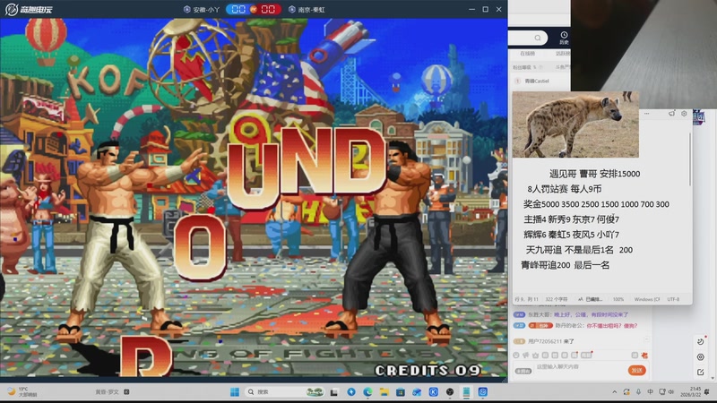This screenshot has width=717, height=403.
Task: Click the chat message from 陈丹的老公
Action: 575,326
